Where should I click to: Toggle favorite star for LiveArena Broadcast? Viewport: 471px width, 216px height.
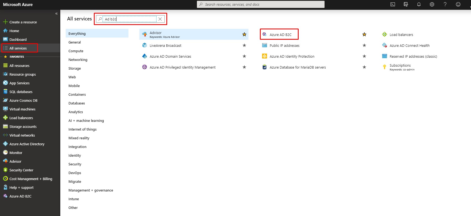click(x=244, y=45)
